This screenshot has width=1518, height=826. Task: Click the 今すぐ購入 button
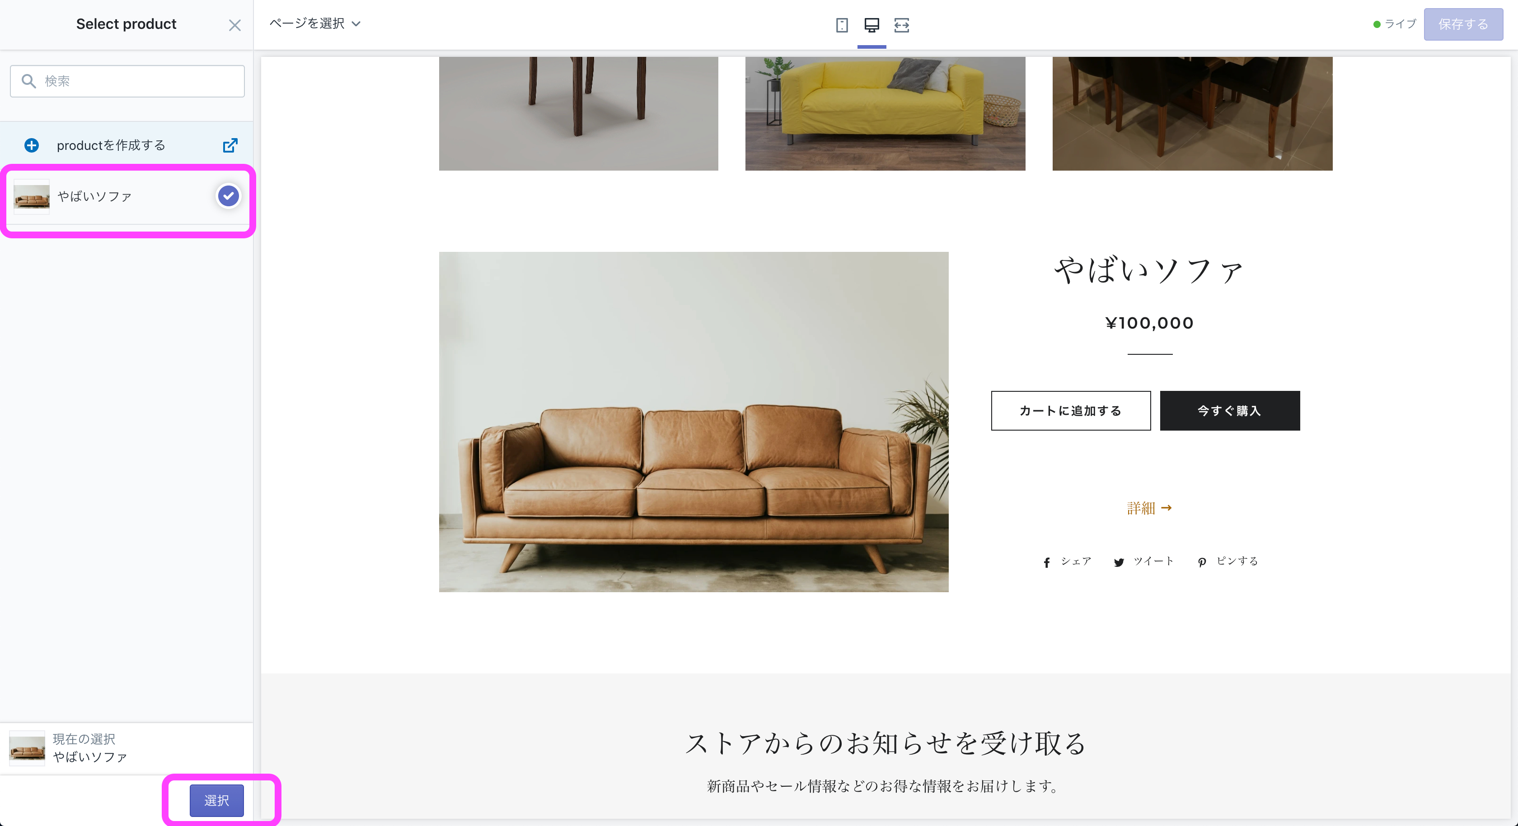1229,410
